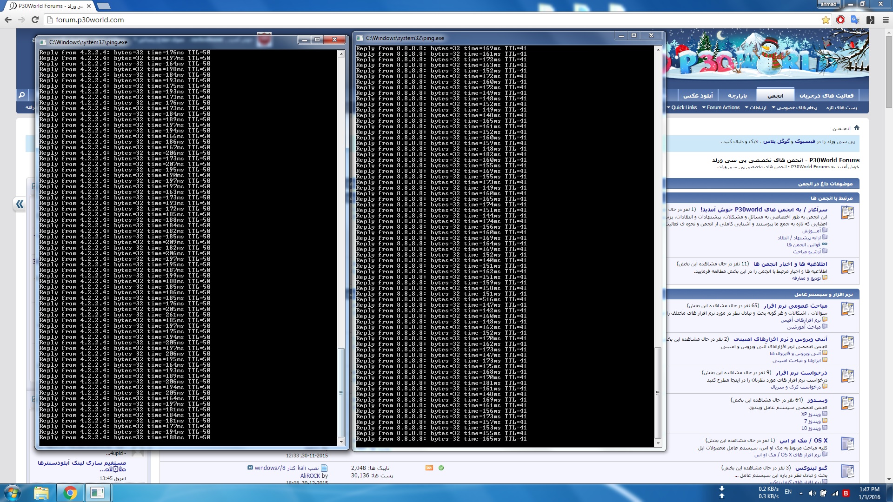Click the forum home icon beside انجمن breadcrumb
Viewport: 893px width, 502px height.
856,128
